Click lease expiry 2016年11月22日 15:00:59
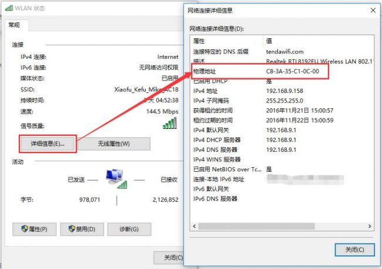Screen dimensions: 382x269 [300, 120]
